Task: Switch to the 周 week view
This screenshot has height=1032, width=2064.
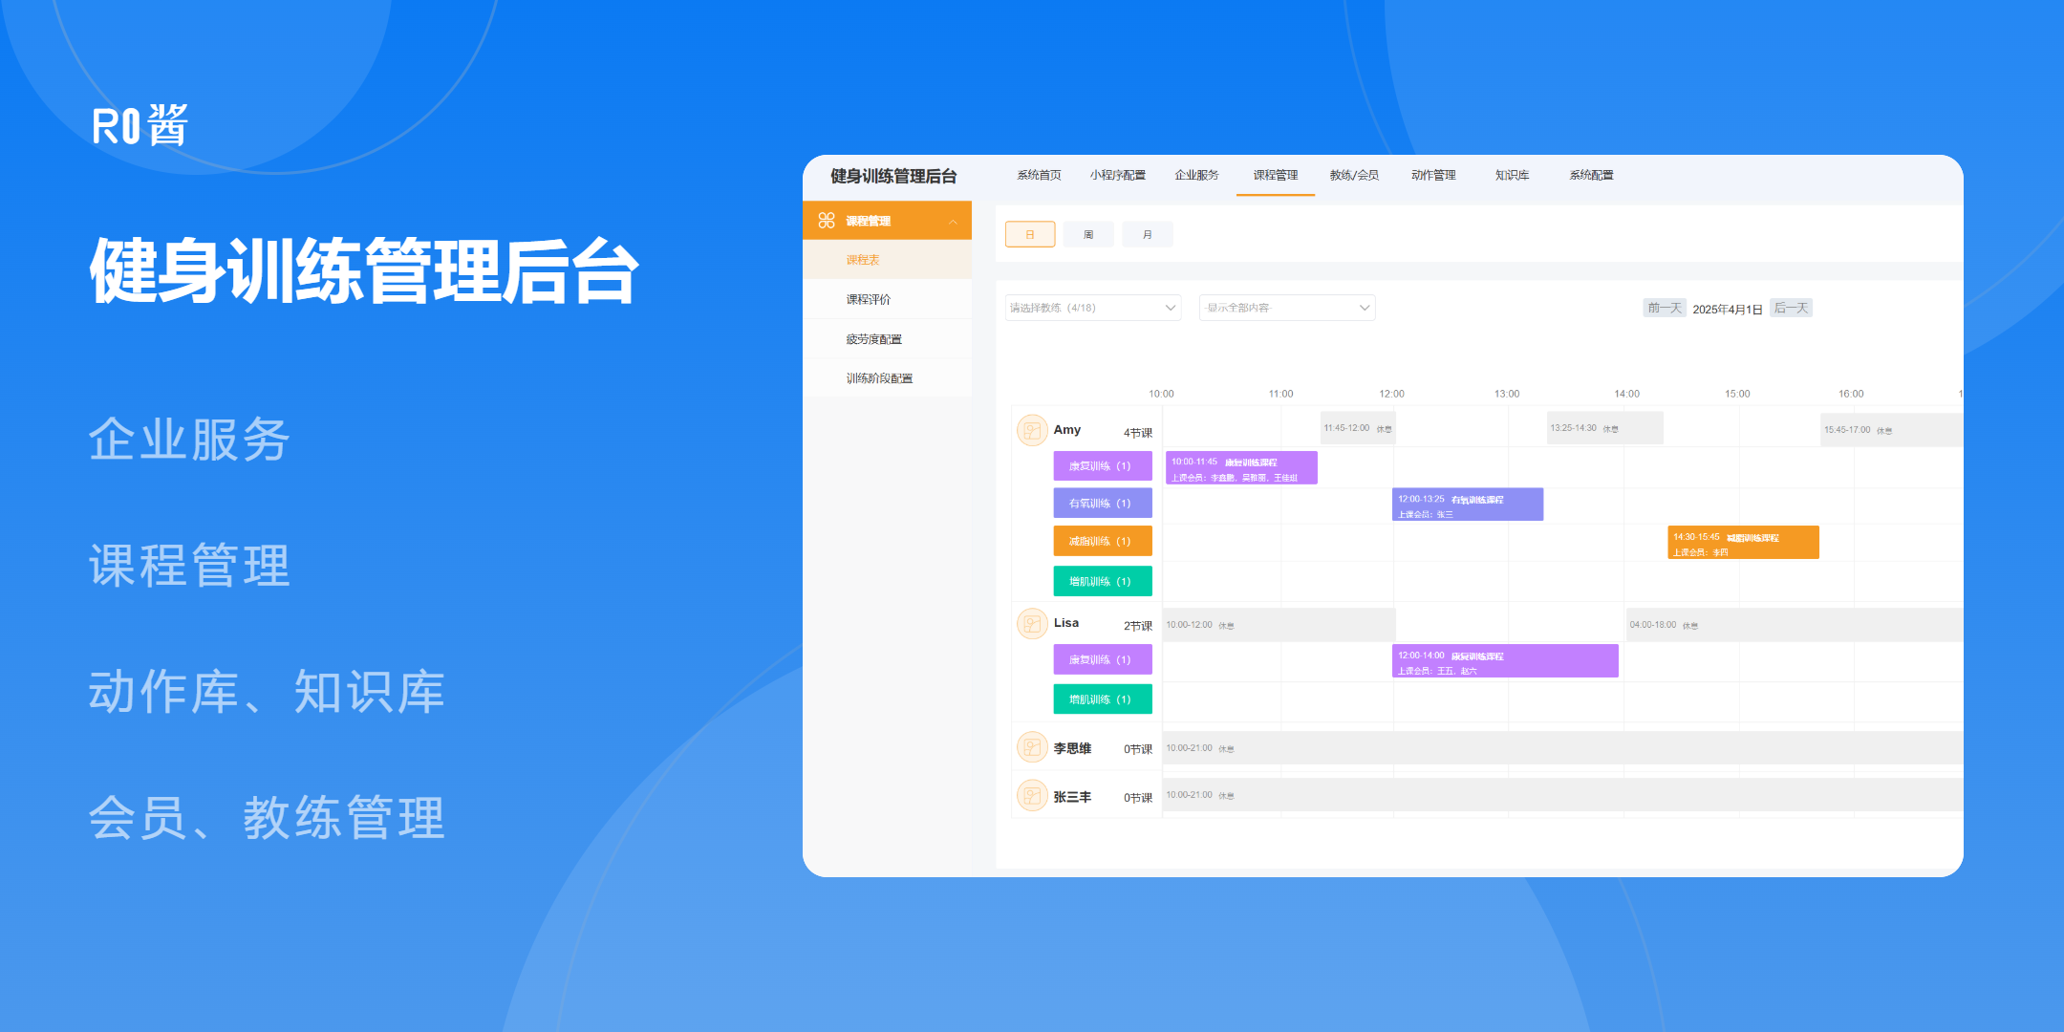Action: click(1088, 234)
